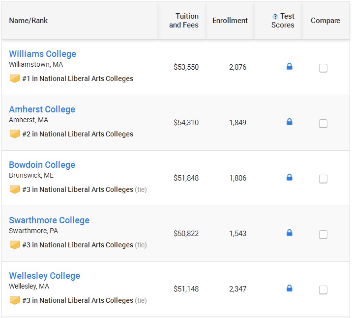Screen dimensions: 352x318
Task: Click the lock icon in Amherst College row
Action: point(290,122)
